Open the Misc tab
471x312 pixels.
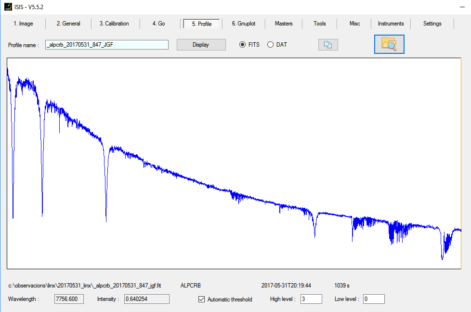354,23
